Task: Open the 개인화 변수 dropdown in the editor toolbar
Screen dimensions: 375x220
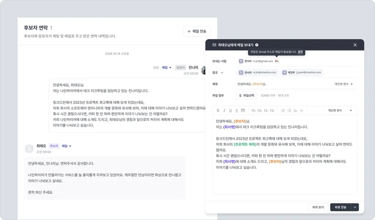Action: coord(340,111)
